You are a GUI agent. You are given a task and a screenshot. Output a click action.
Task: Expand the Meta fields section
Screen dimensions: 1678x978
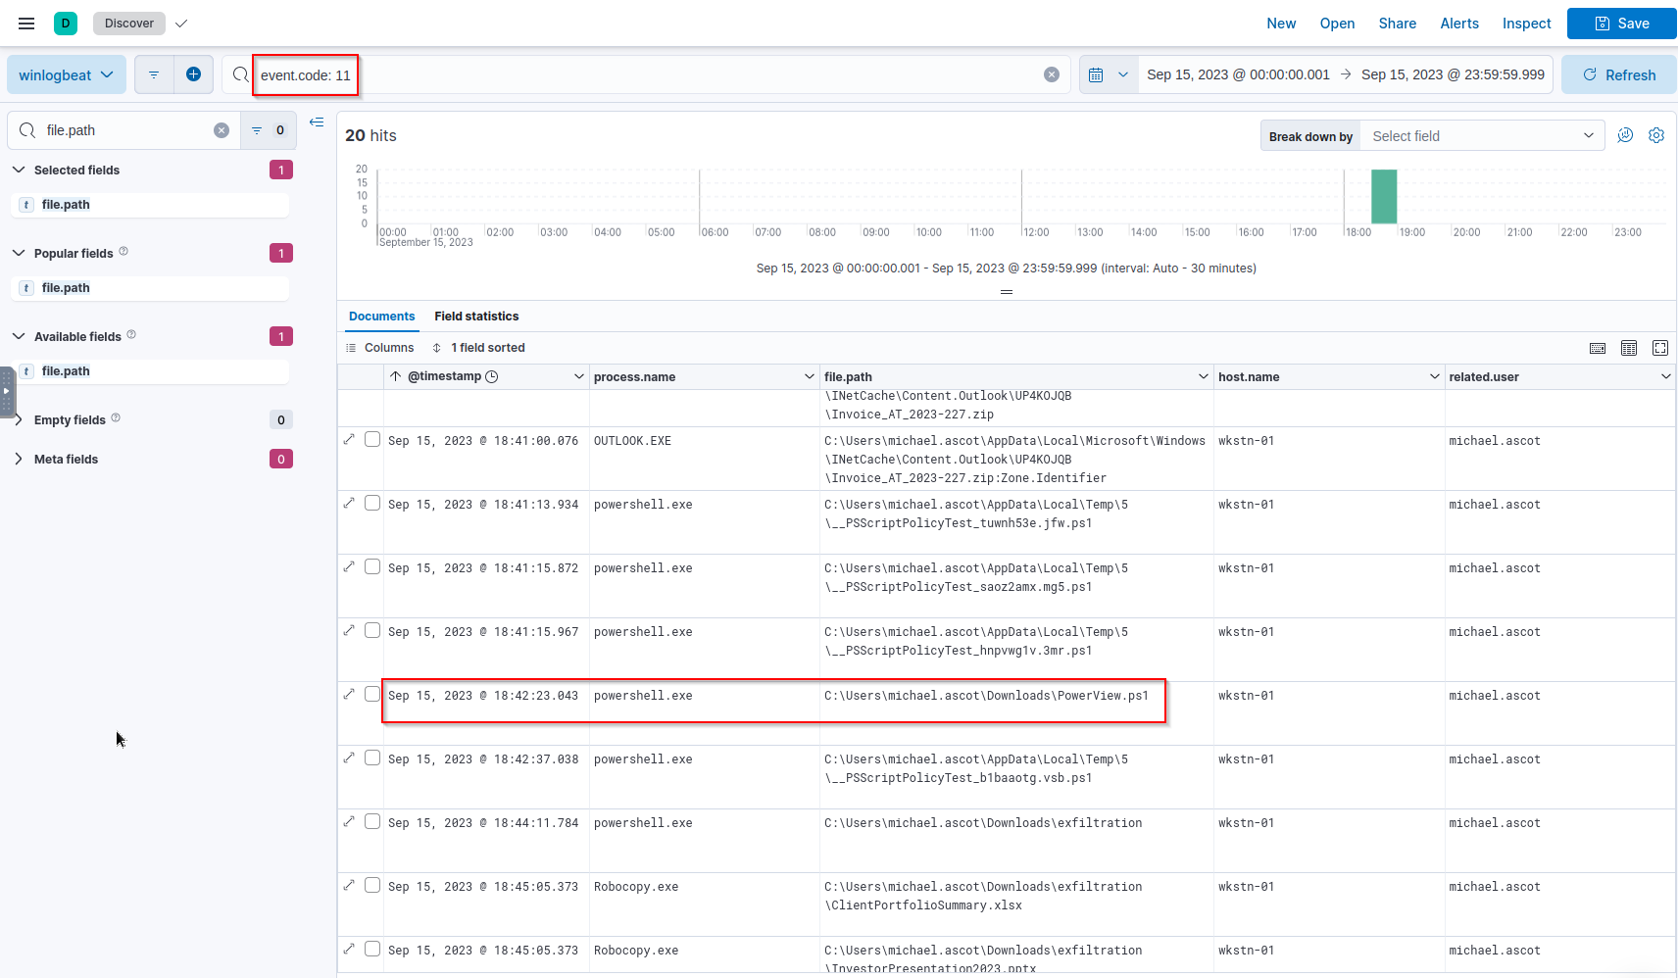pos(66,459)
